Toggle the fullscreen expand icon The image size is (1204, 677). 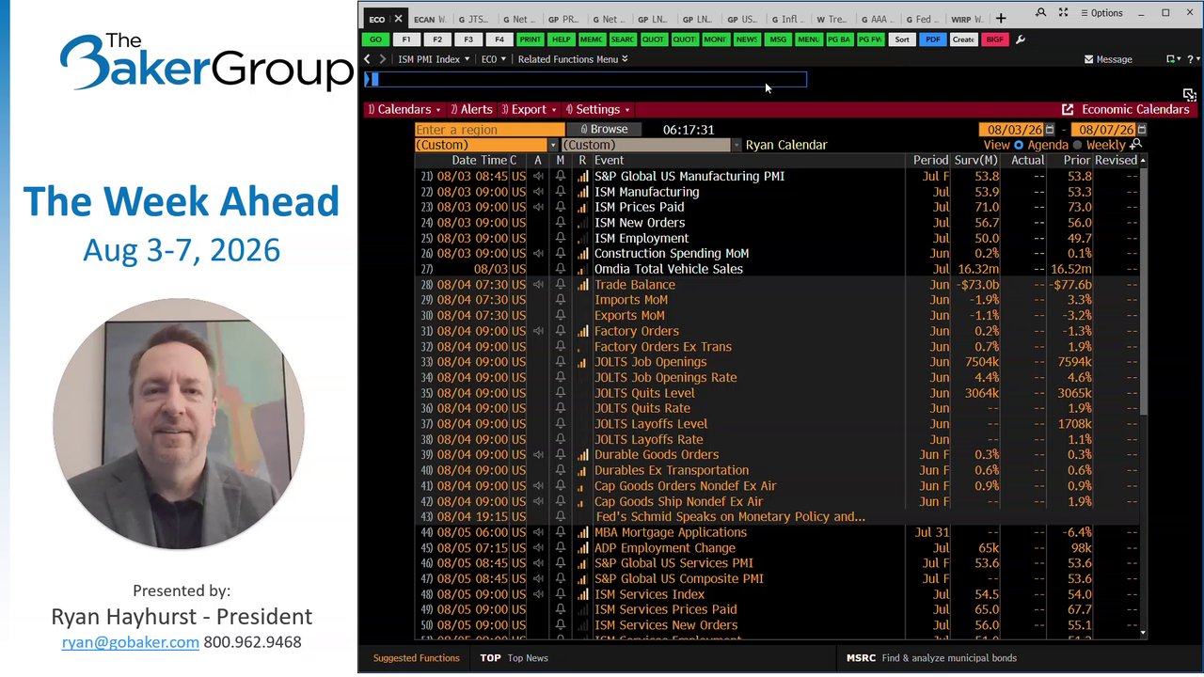tap(1063, 13)
